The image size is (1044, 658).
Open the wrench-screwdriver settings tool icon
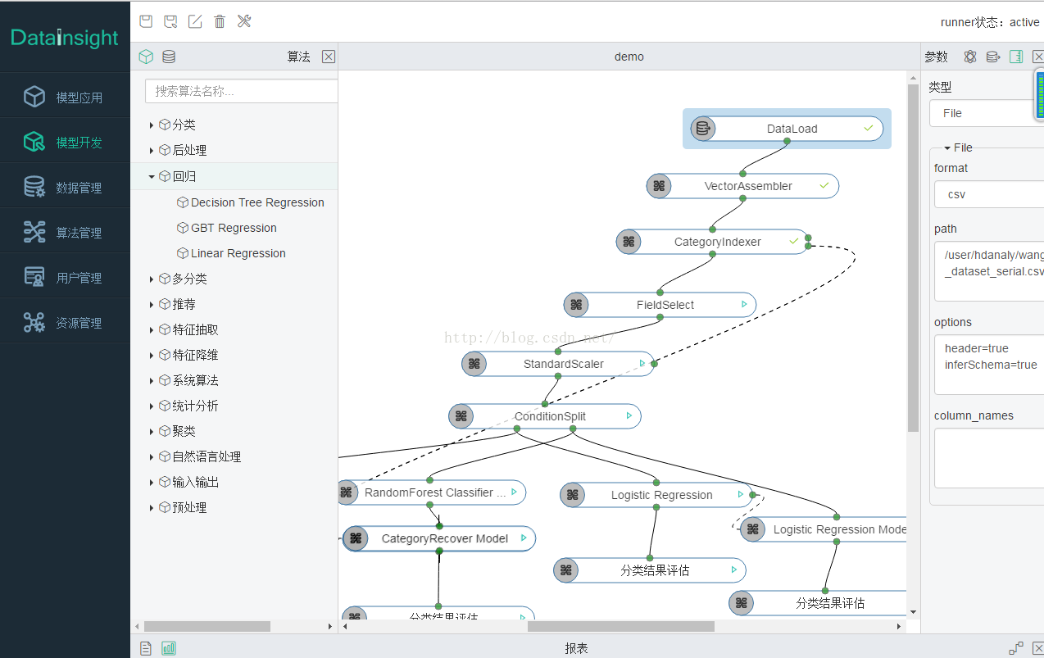click(x=244, y=21)
